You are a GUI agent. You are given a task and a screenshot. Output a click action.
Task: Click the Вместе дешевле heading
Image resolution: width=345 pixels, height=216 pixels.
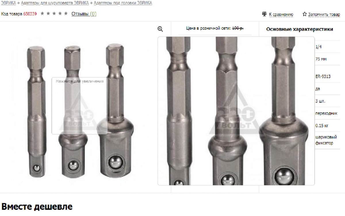(x=37, y=207)
